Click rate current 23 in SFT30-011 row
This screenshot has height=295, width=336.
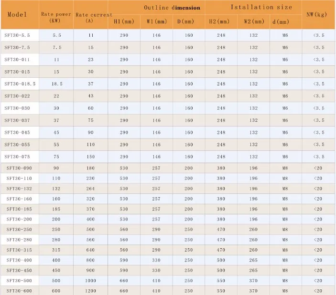tap(91, 60)
